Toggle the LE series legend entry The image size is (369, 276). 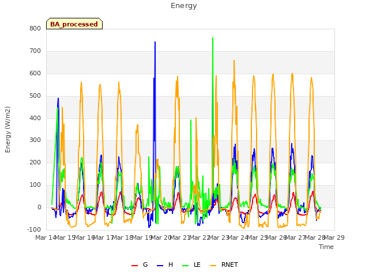click(191, 264)
